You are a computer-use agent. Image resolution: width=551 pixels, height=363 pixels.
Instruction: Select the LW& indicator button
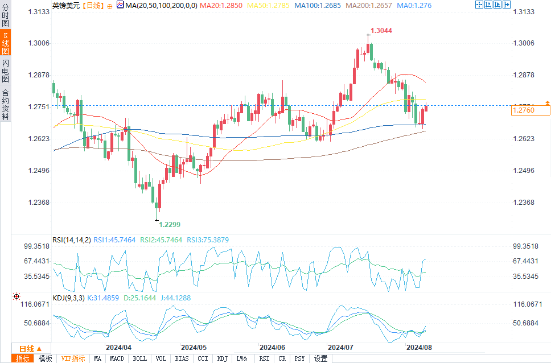click(x=242, y=358)
